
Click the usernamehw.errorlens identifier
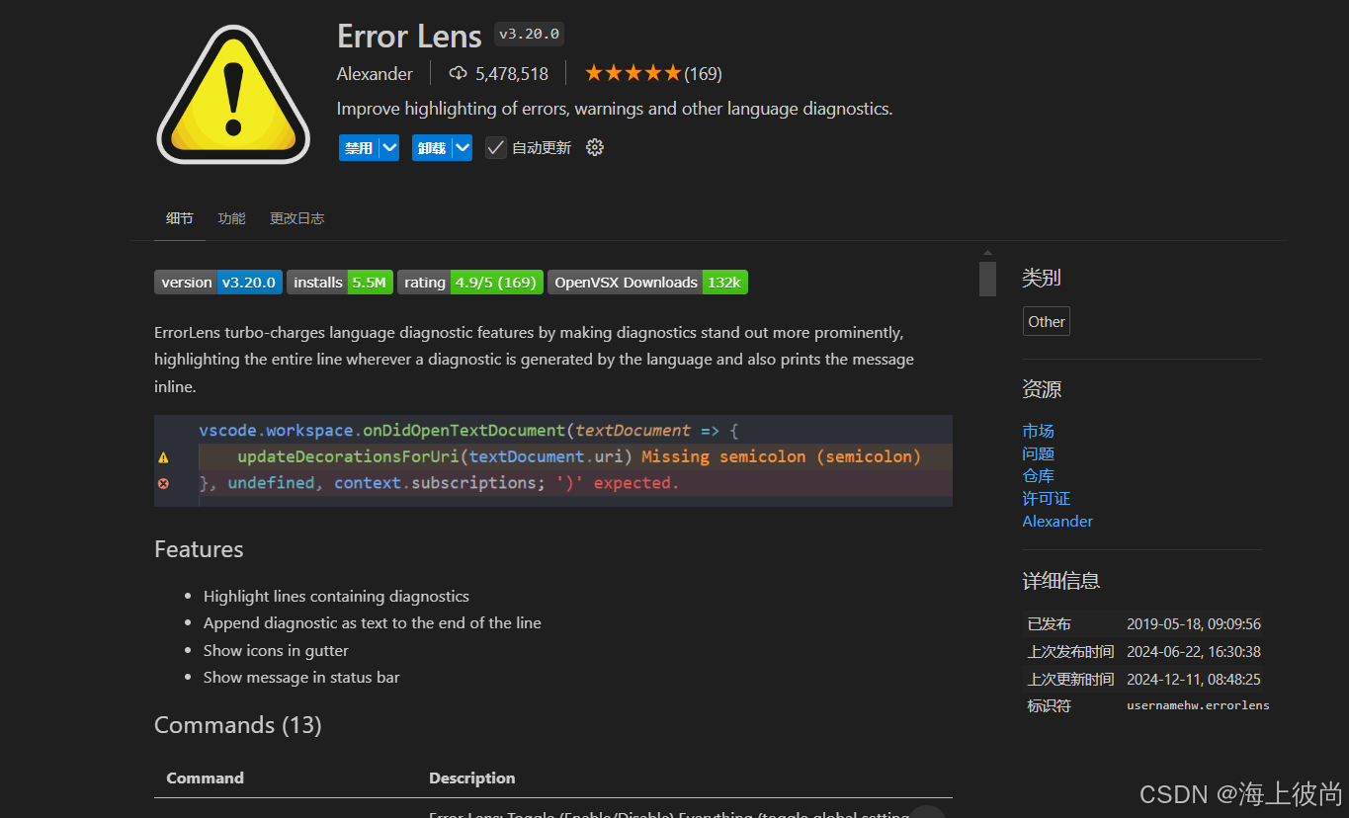point(1198,705)
